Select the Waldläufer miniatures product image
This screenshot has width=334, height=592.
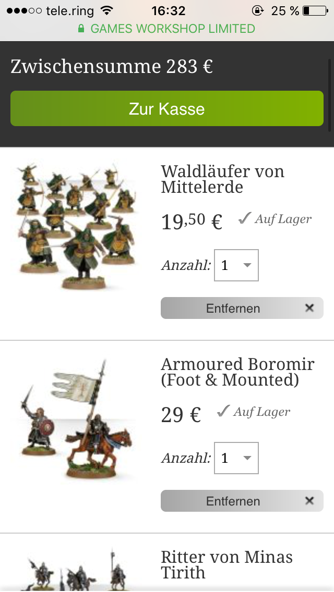pyautogui.click(x=77, y=226)
